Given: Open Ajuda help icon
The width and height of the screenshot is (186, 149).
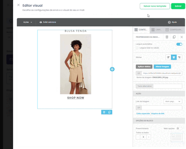Looking at the screenshot, I should tap(169, 22).
